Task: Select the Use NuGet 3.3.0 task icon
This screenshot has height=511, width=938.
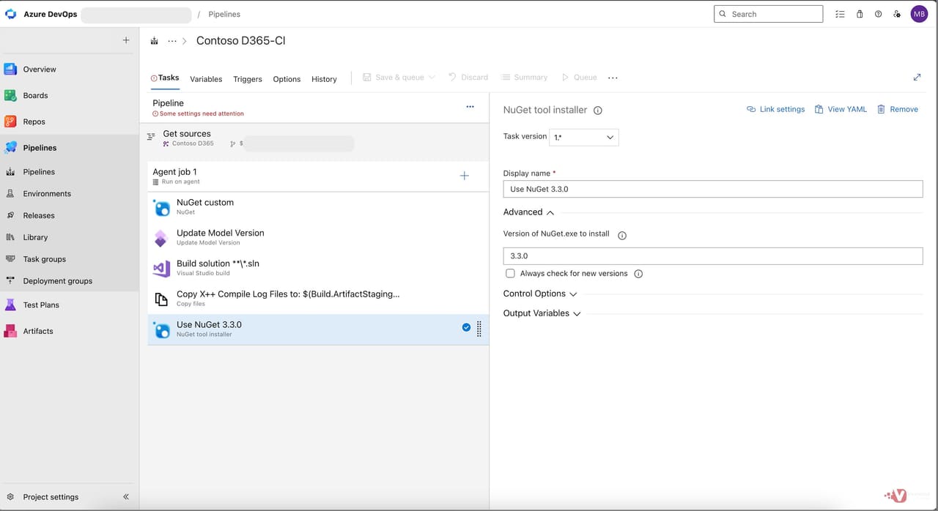Action: point(161,330)
